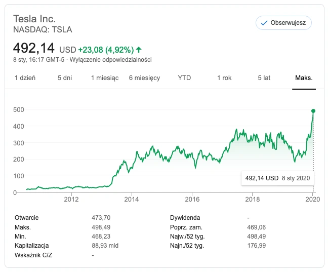Click the 2012 x-axis label
328x273 pixels.
[71, 199]
